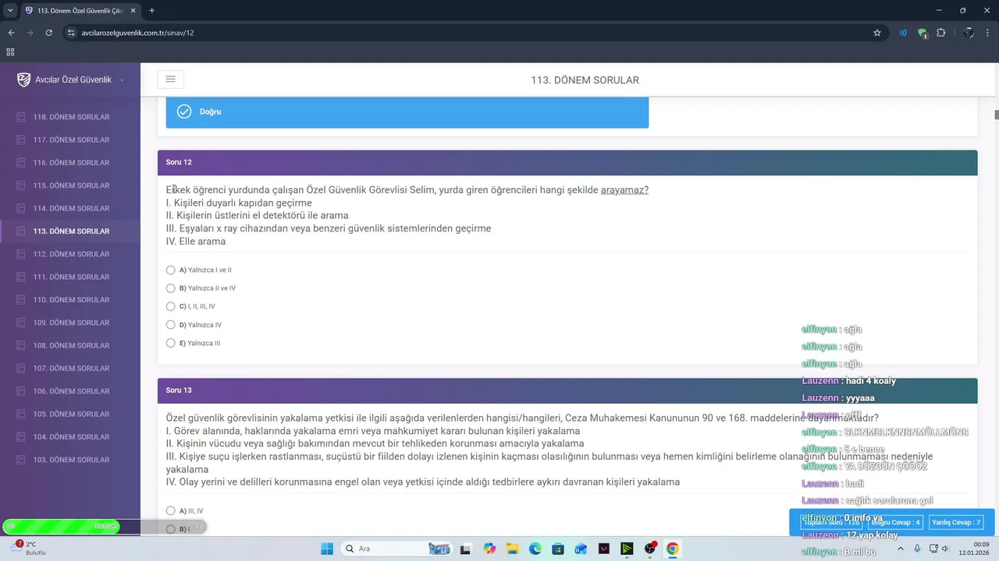Open 108. DÖNEM SORULAR in the sidebar
Screen dimensions: 999x561
pyautogui.click(x=70, y=345)
